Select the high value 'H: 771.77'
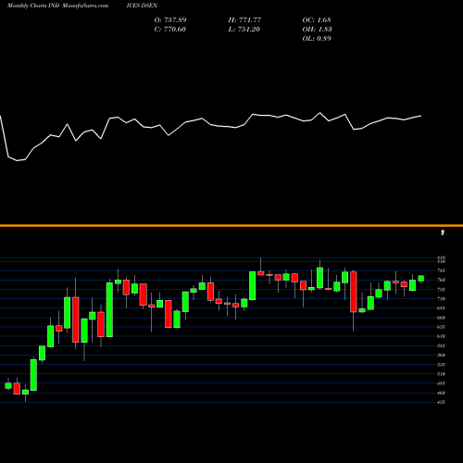463x463 pixels. click(x=244, y=20)
